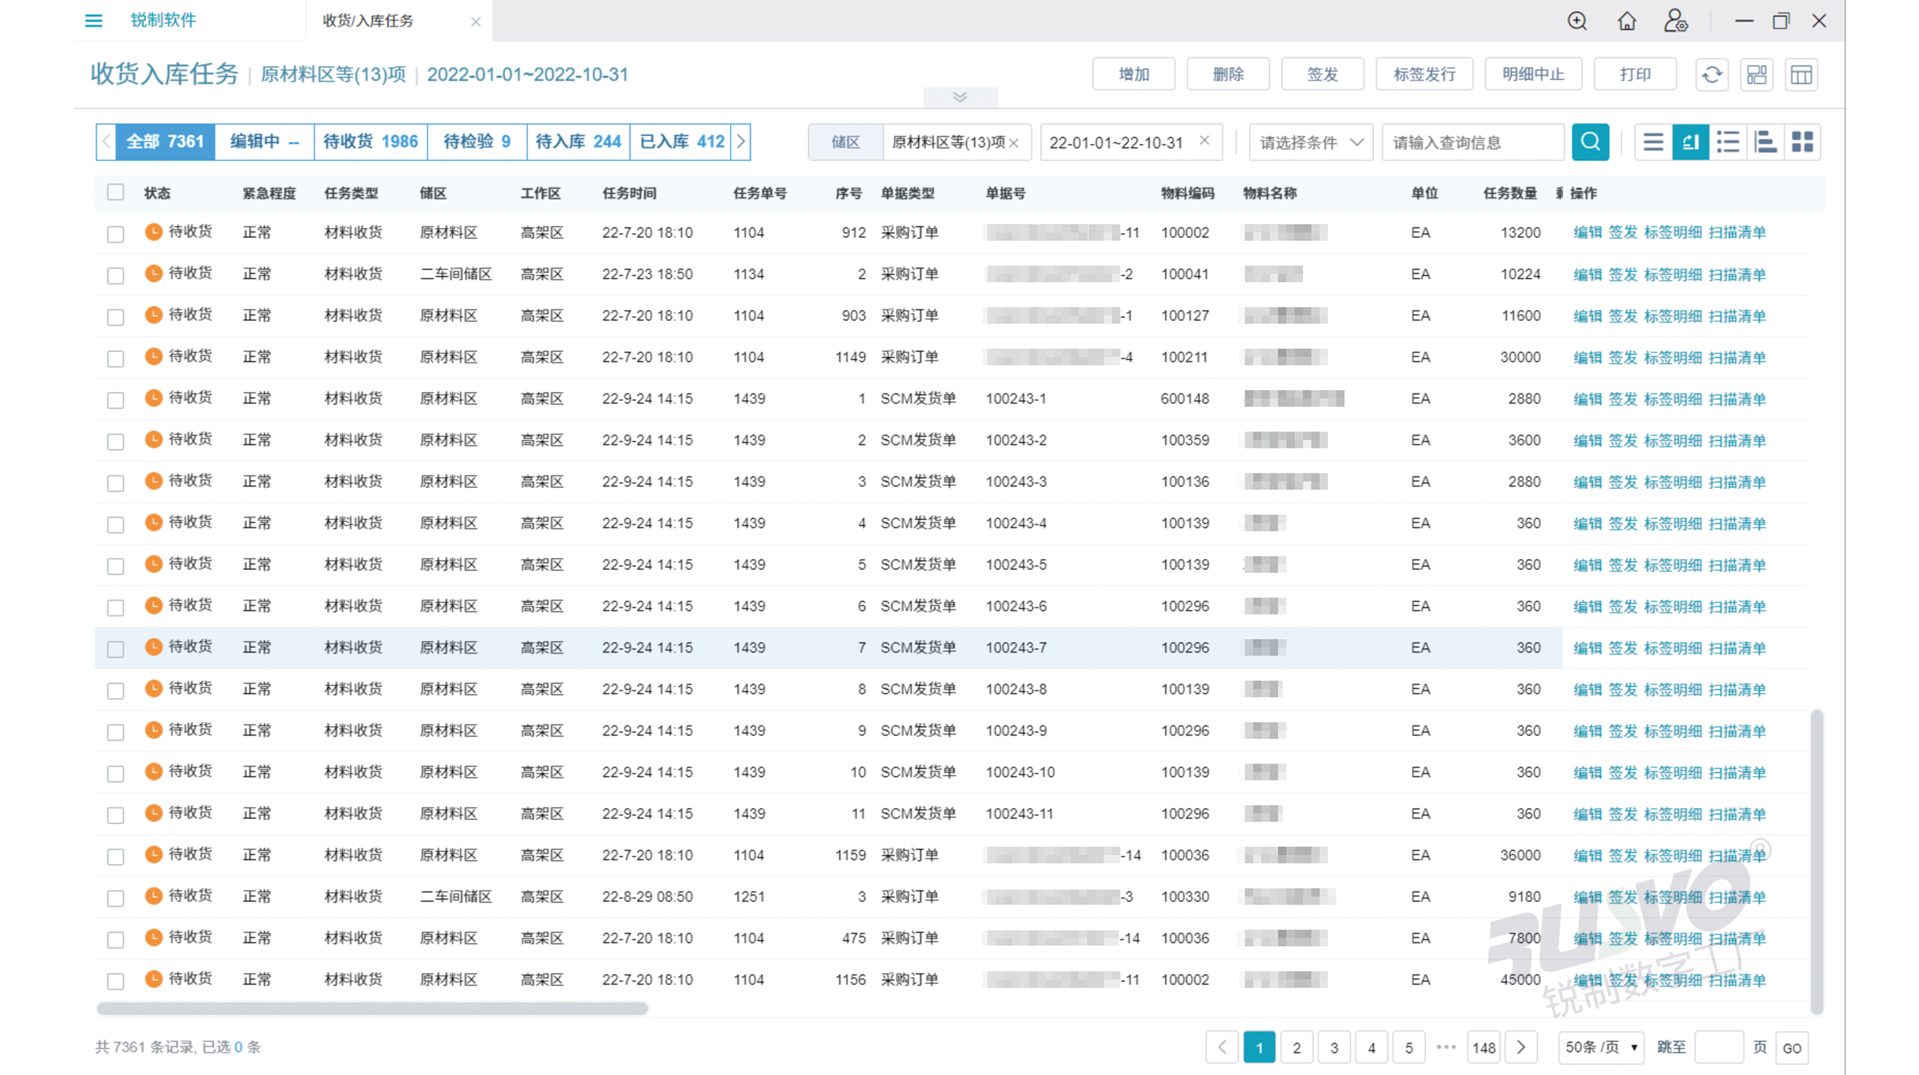Refresh the task list

click(x=1712, y=74)
